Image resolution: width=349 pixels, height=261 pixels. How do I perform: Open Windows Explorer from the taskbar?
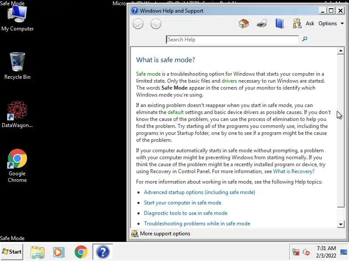click(38, 252)
